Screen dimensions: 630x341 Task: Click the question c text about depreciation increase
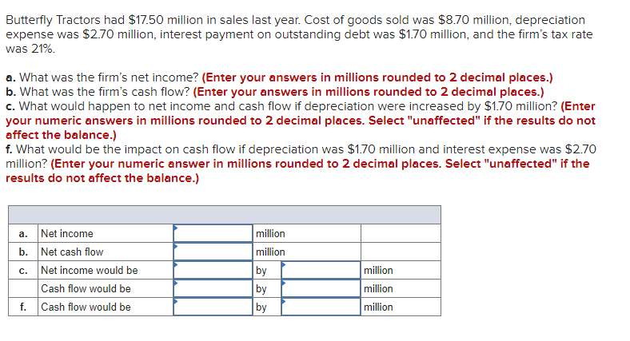[x=281, y=106]
